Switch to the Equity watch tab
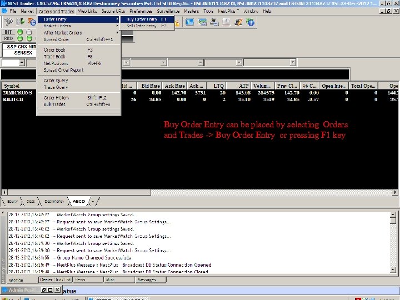This screenshot has height=300, width=400. pos(12,201)
